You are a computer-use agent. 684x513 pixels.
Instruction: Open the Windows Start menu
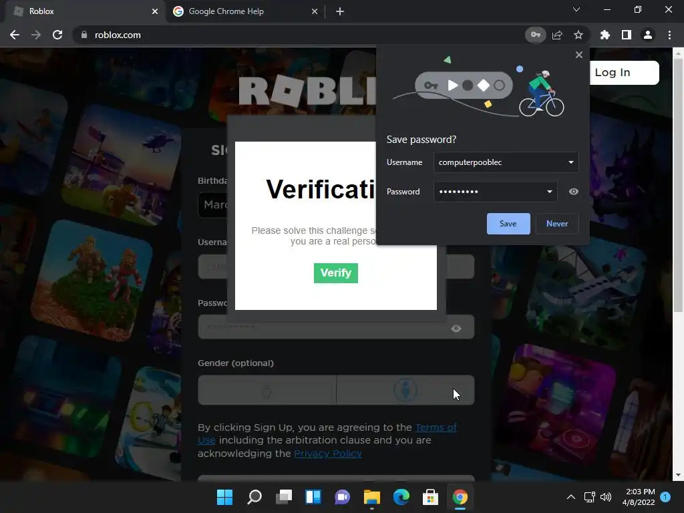pyautogui.click(x=224, y=497)
